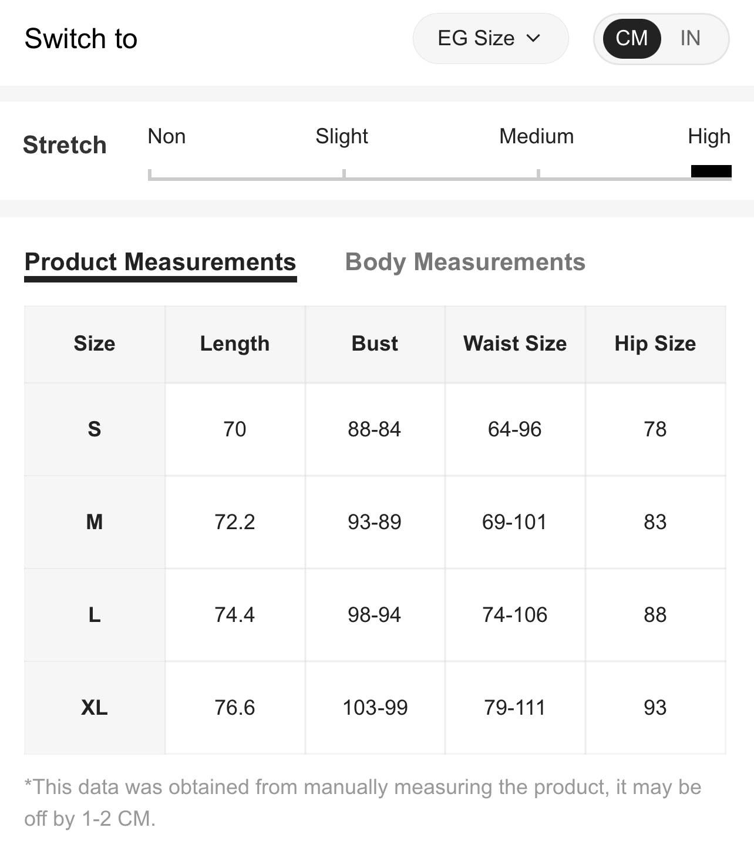754x851 pixels.
Task: Click the High stretch indicator bar
Action: [x=711, y=171]
